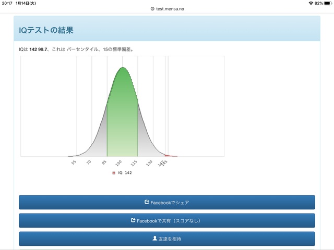Screen dimensions: 334x250
Task: Tap the battery icon in status bar
Action: click(x=328, y=3)
